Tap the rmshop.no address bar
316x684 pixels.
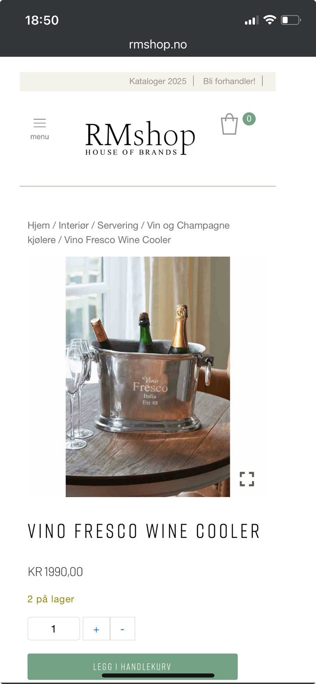pyautogui.click(x=158, y=44)
